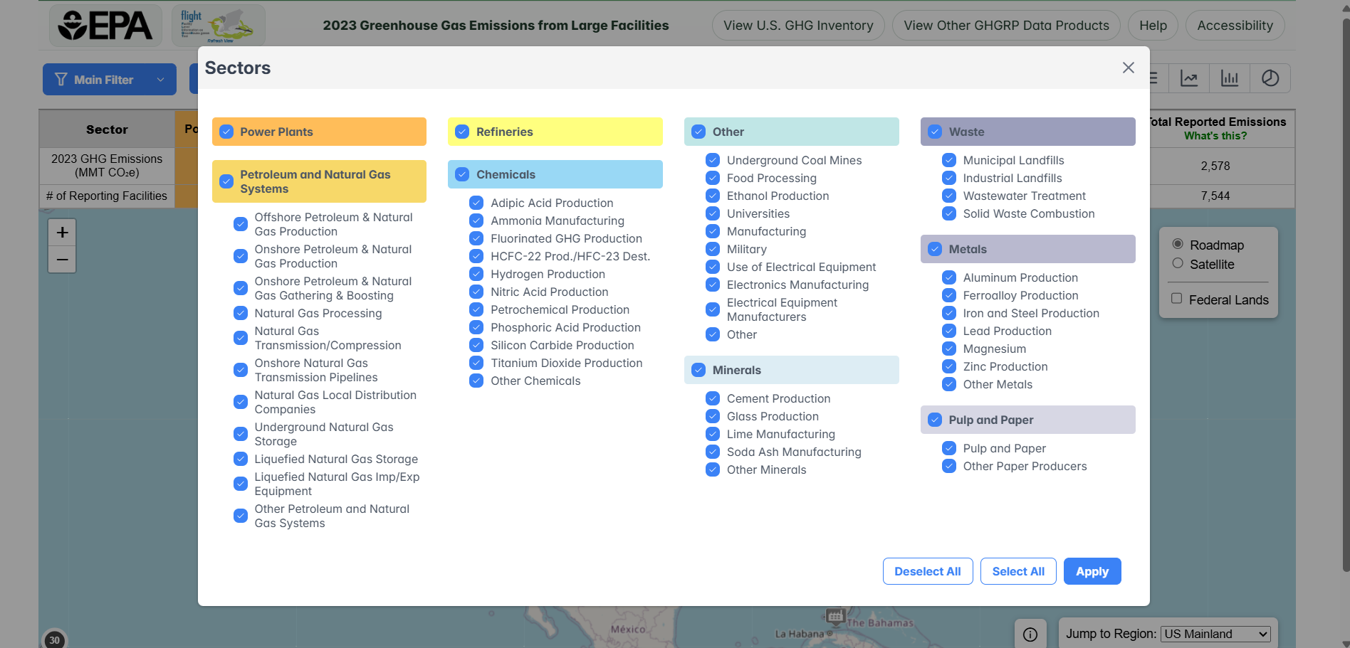The width and height of the screenshot is (1350, 648).
Task: Open the bar chart view
Action: pyautogui.click(x=1230, y=78)
